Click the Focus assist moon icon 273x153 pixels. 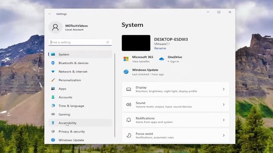tap(129, 135)
